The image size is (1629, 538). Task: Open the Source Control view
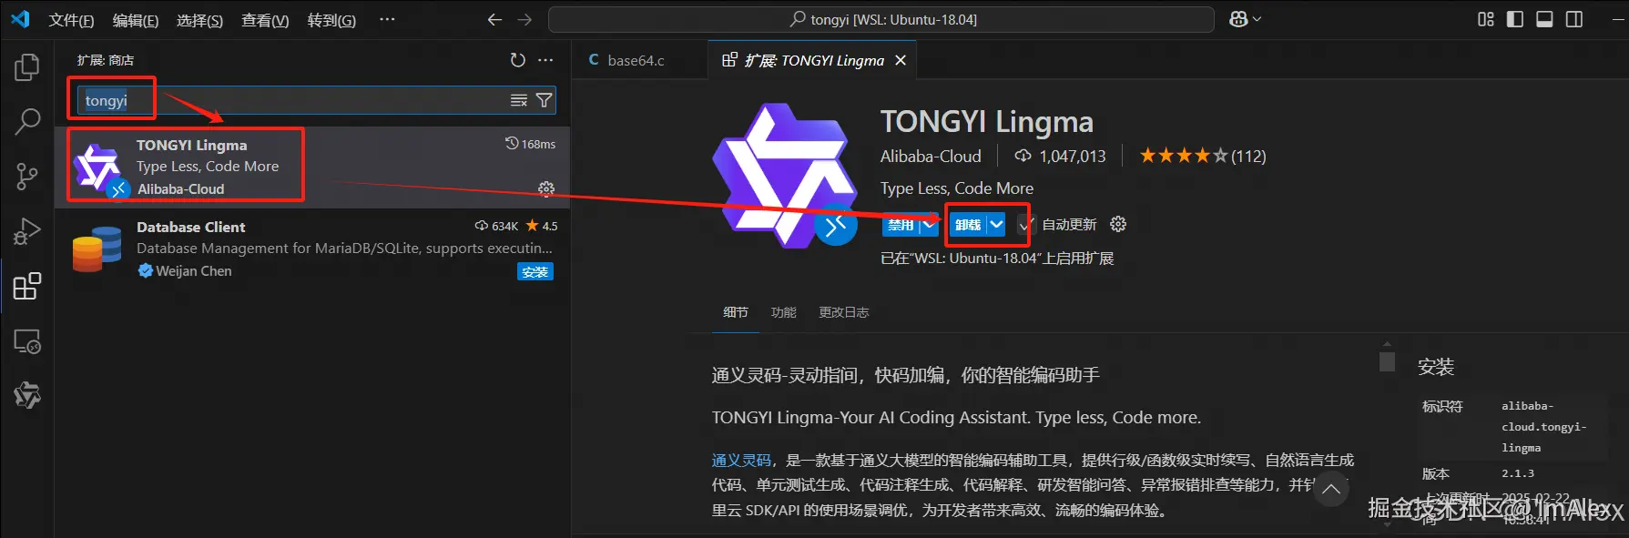point(27,176)
